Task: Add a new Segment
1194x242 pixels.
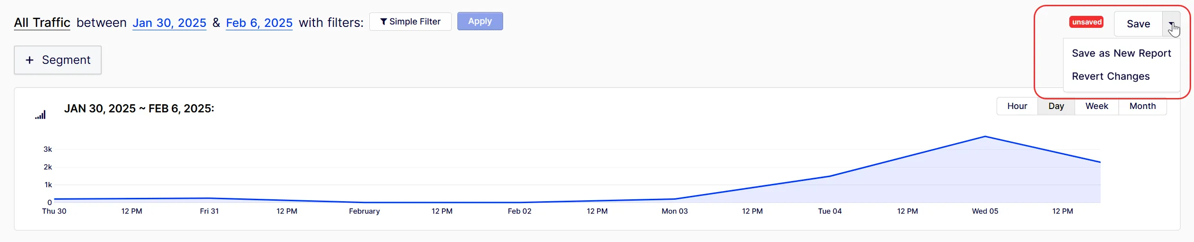Action: 58,60
